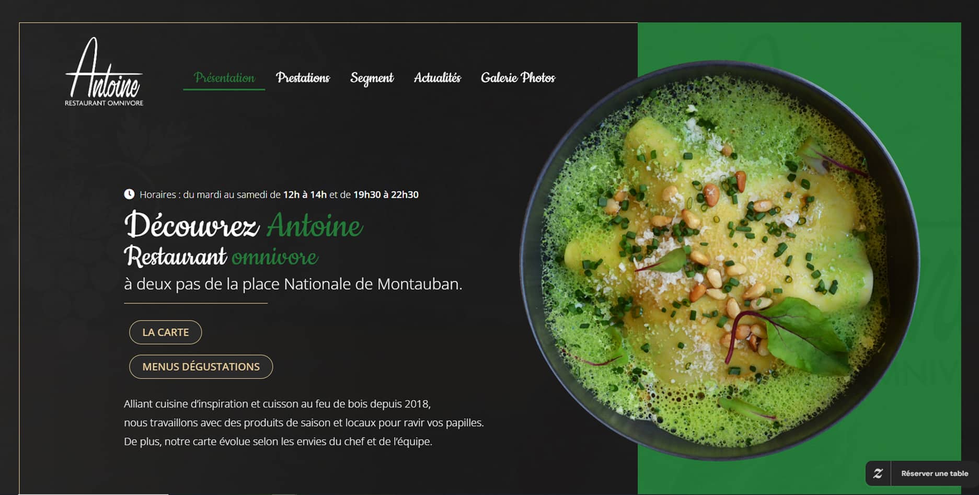Viewport: 979px width, 495px height.
Task: Click Réserver une table
Action: click(x=935, y=474)
